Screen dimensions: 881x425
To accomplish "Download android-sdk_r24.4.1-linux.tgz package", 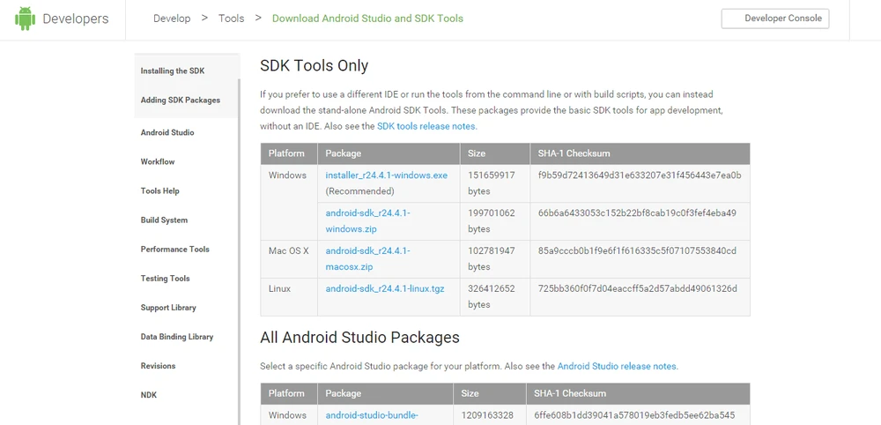I will [x=384, y=289].
